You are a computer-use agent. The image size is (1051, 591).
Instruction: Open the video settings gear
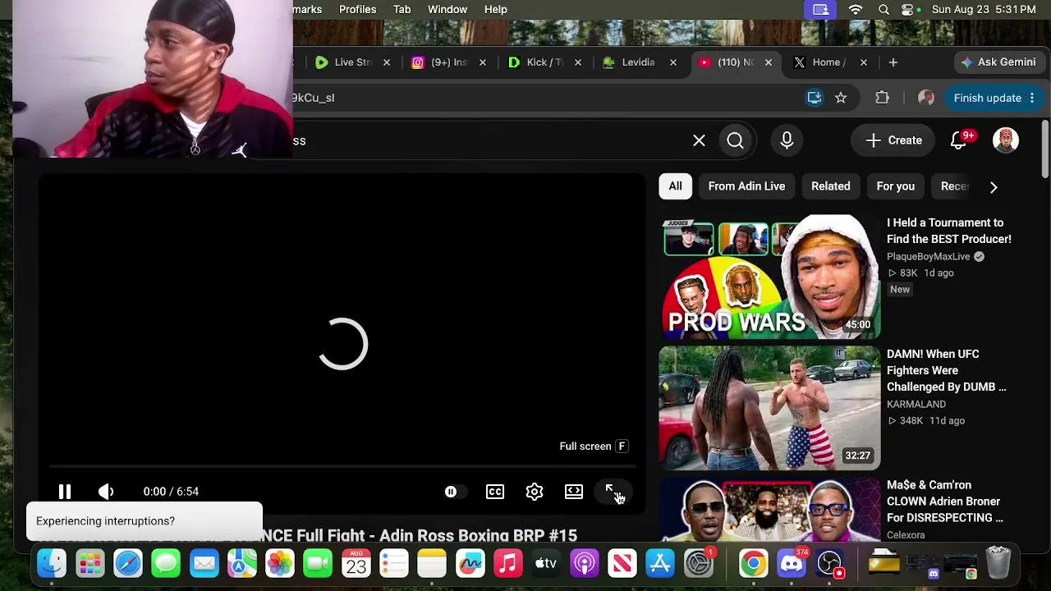point(535,492)
